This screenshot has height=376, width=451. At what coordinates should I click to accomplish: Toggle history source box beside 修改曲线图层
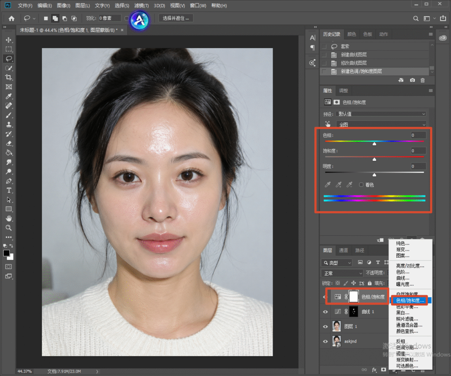click(325, 63)
